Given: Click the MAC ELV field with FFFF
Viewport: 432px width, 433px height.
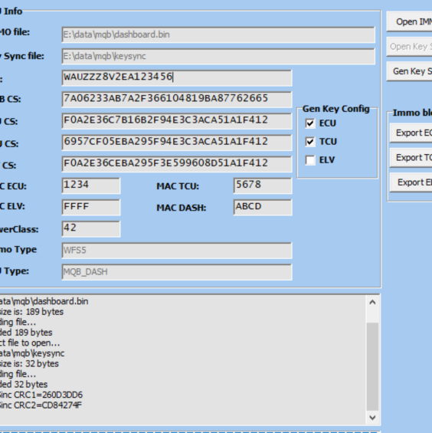Looking at the screenshot, I should pos(91,207).
